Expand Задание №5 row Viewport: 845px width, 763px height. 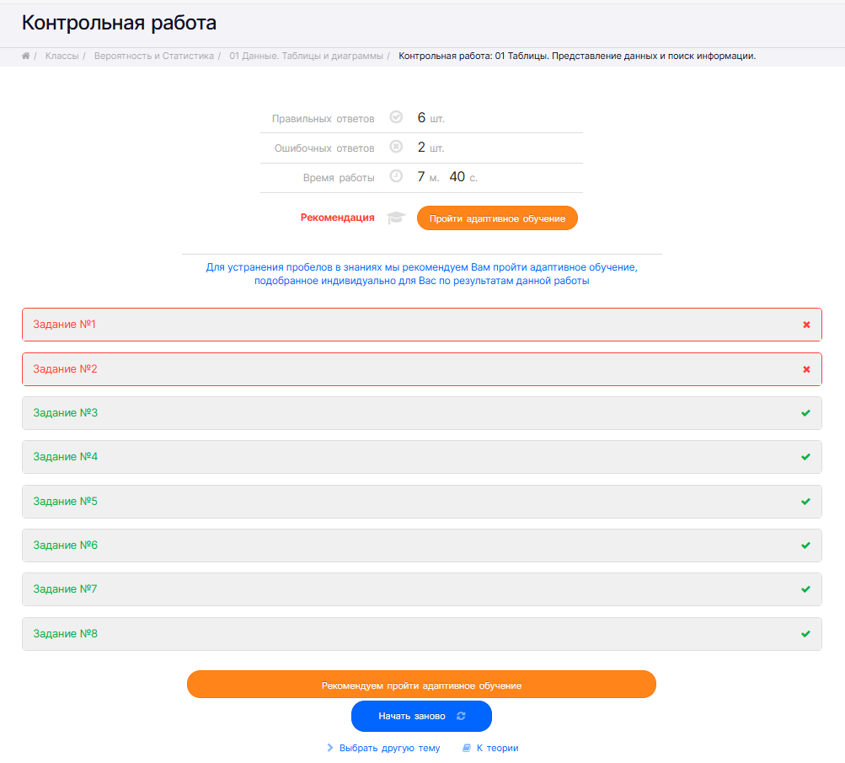coord(421,502)
